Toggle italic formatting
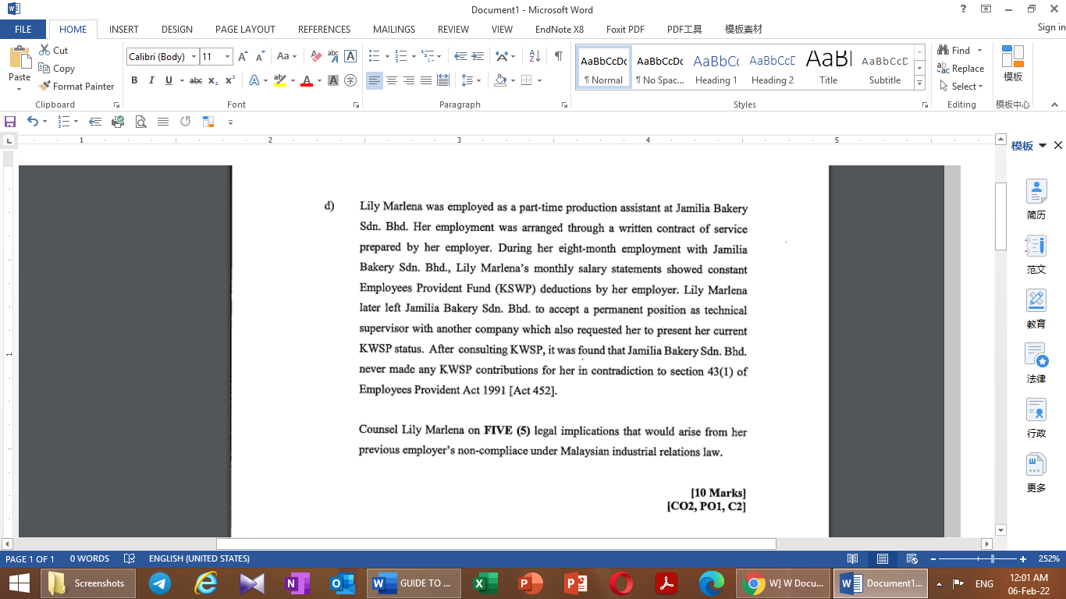The height and width of the screenshot is (599, 1066). click(x=151, y=80)
